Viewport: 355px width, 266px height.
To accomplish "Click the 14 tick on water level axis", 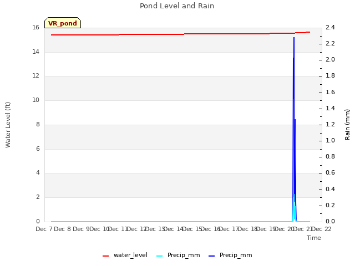I will 35,52.
